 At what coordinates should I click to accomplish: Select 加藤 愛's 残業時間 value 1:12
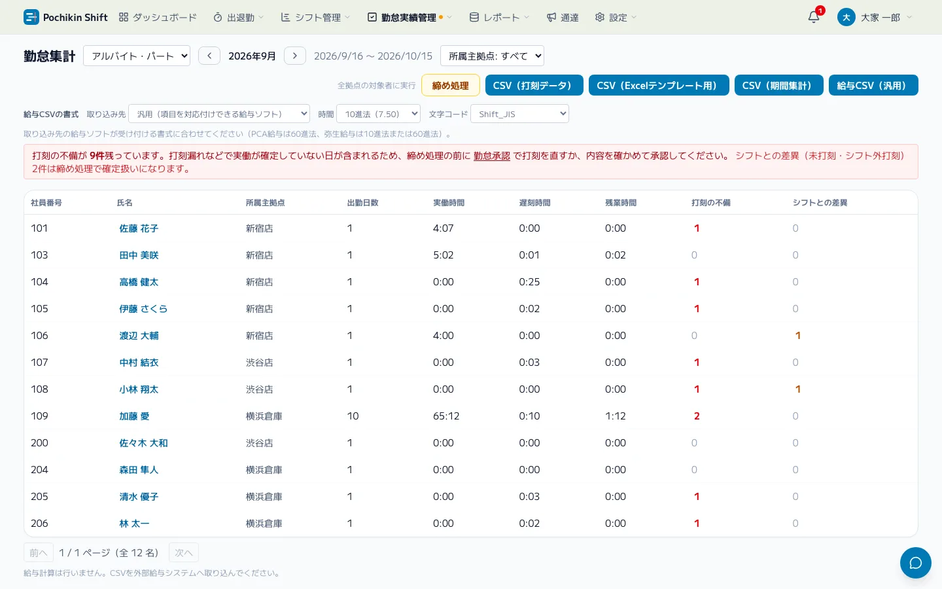tap(616, 416)
